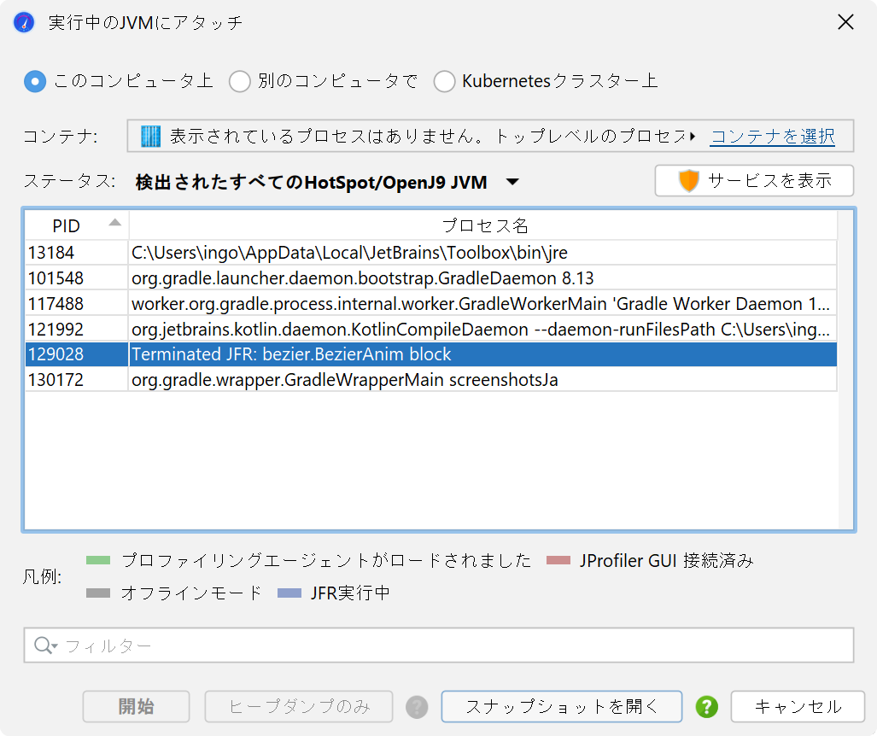Click the キャンセル button

point(798,706)
